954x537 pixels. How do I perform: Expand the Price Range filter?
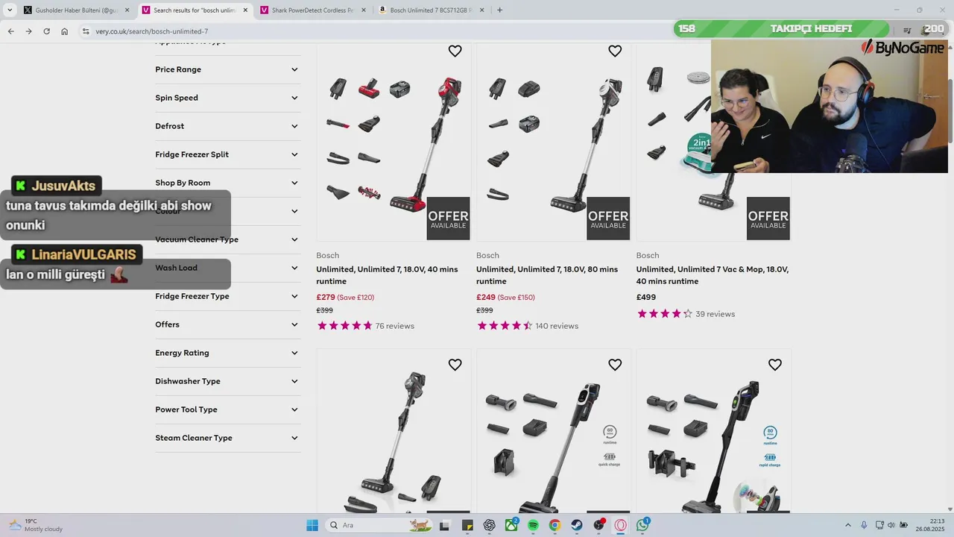(227, 69)
